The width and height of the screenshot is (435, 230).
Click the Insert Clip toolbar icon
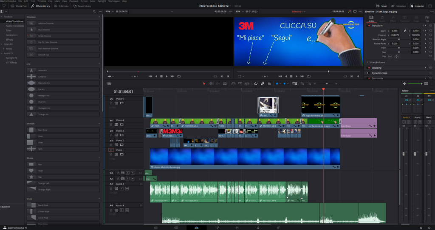(x=233, y=83)
